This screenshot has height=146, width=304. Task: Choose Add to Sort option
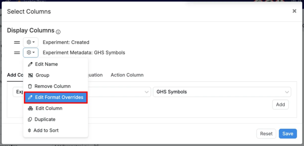tap(46, 130)
